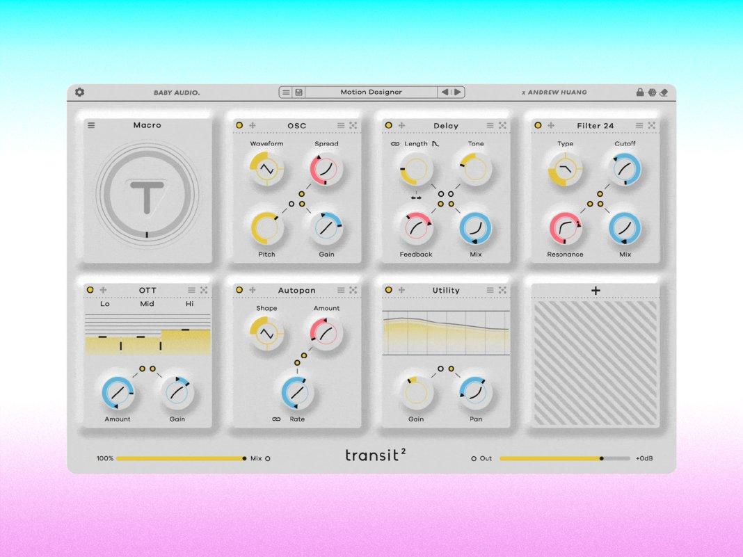
Task: Click the OSC Waveform knob
Action: coord(266,168)
